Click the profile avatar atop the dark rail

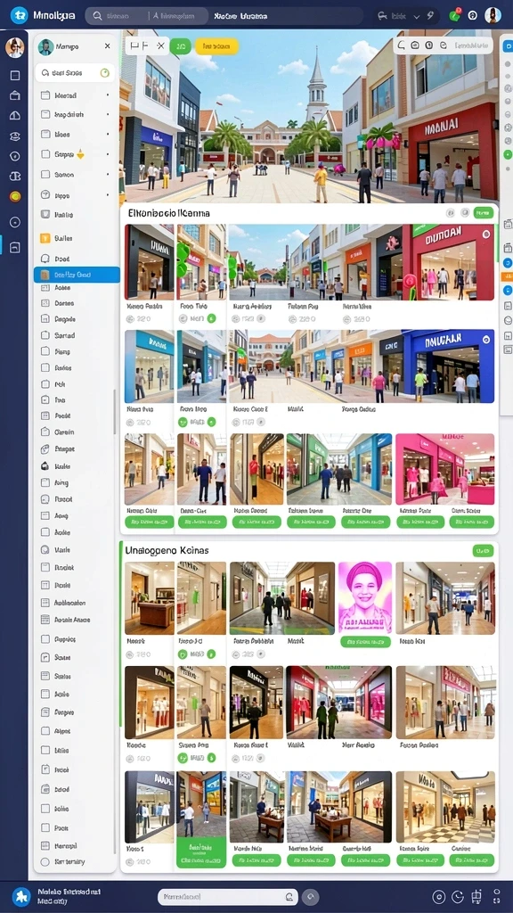pos(15,47)
